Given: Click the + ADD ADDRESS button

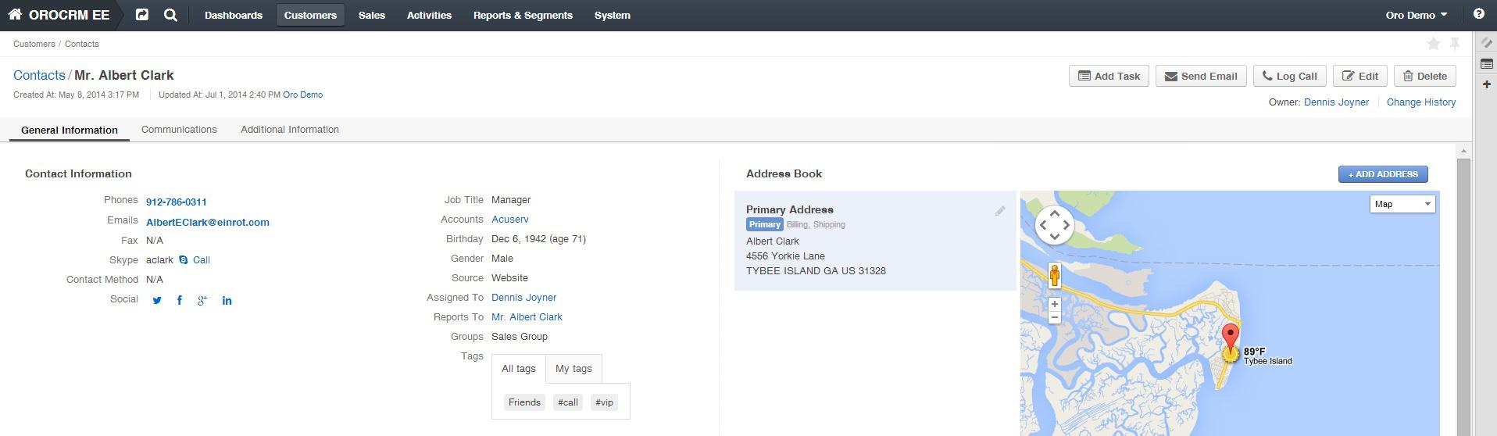Looking at the screenshot, I should click(x=1383, y=174).
